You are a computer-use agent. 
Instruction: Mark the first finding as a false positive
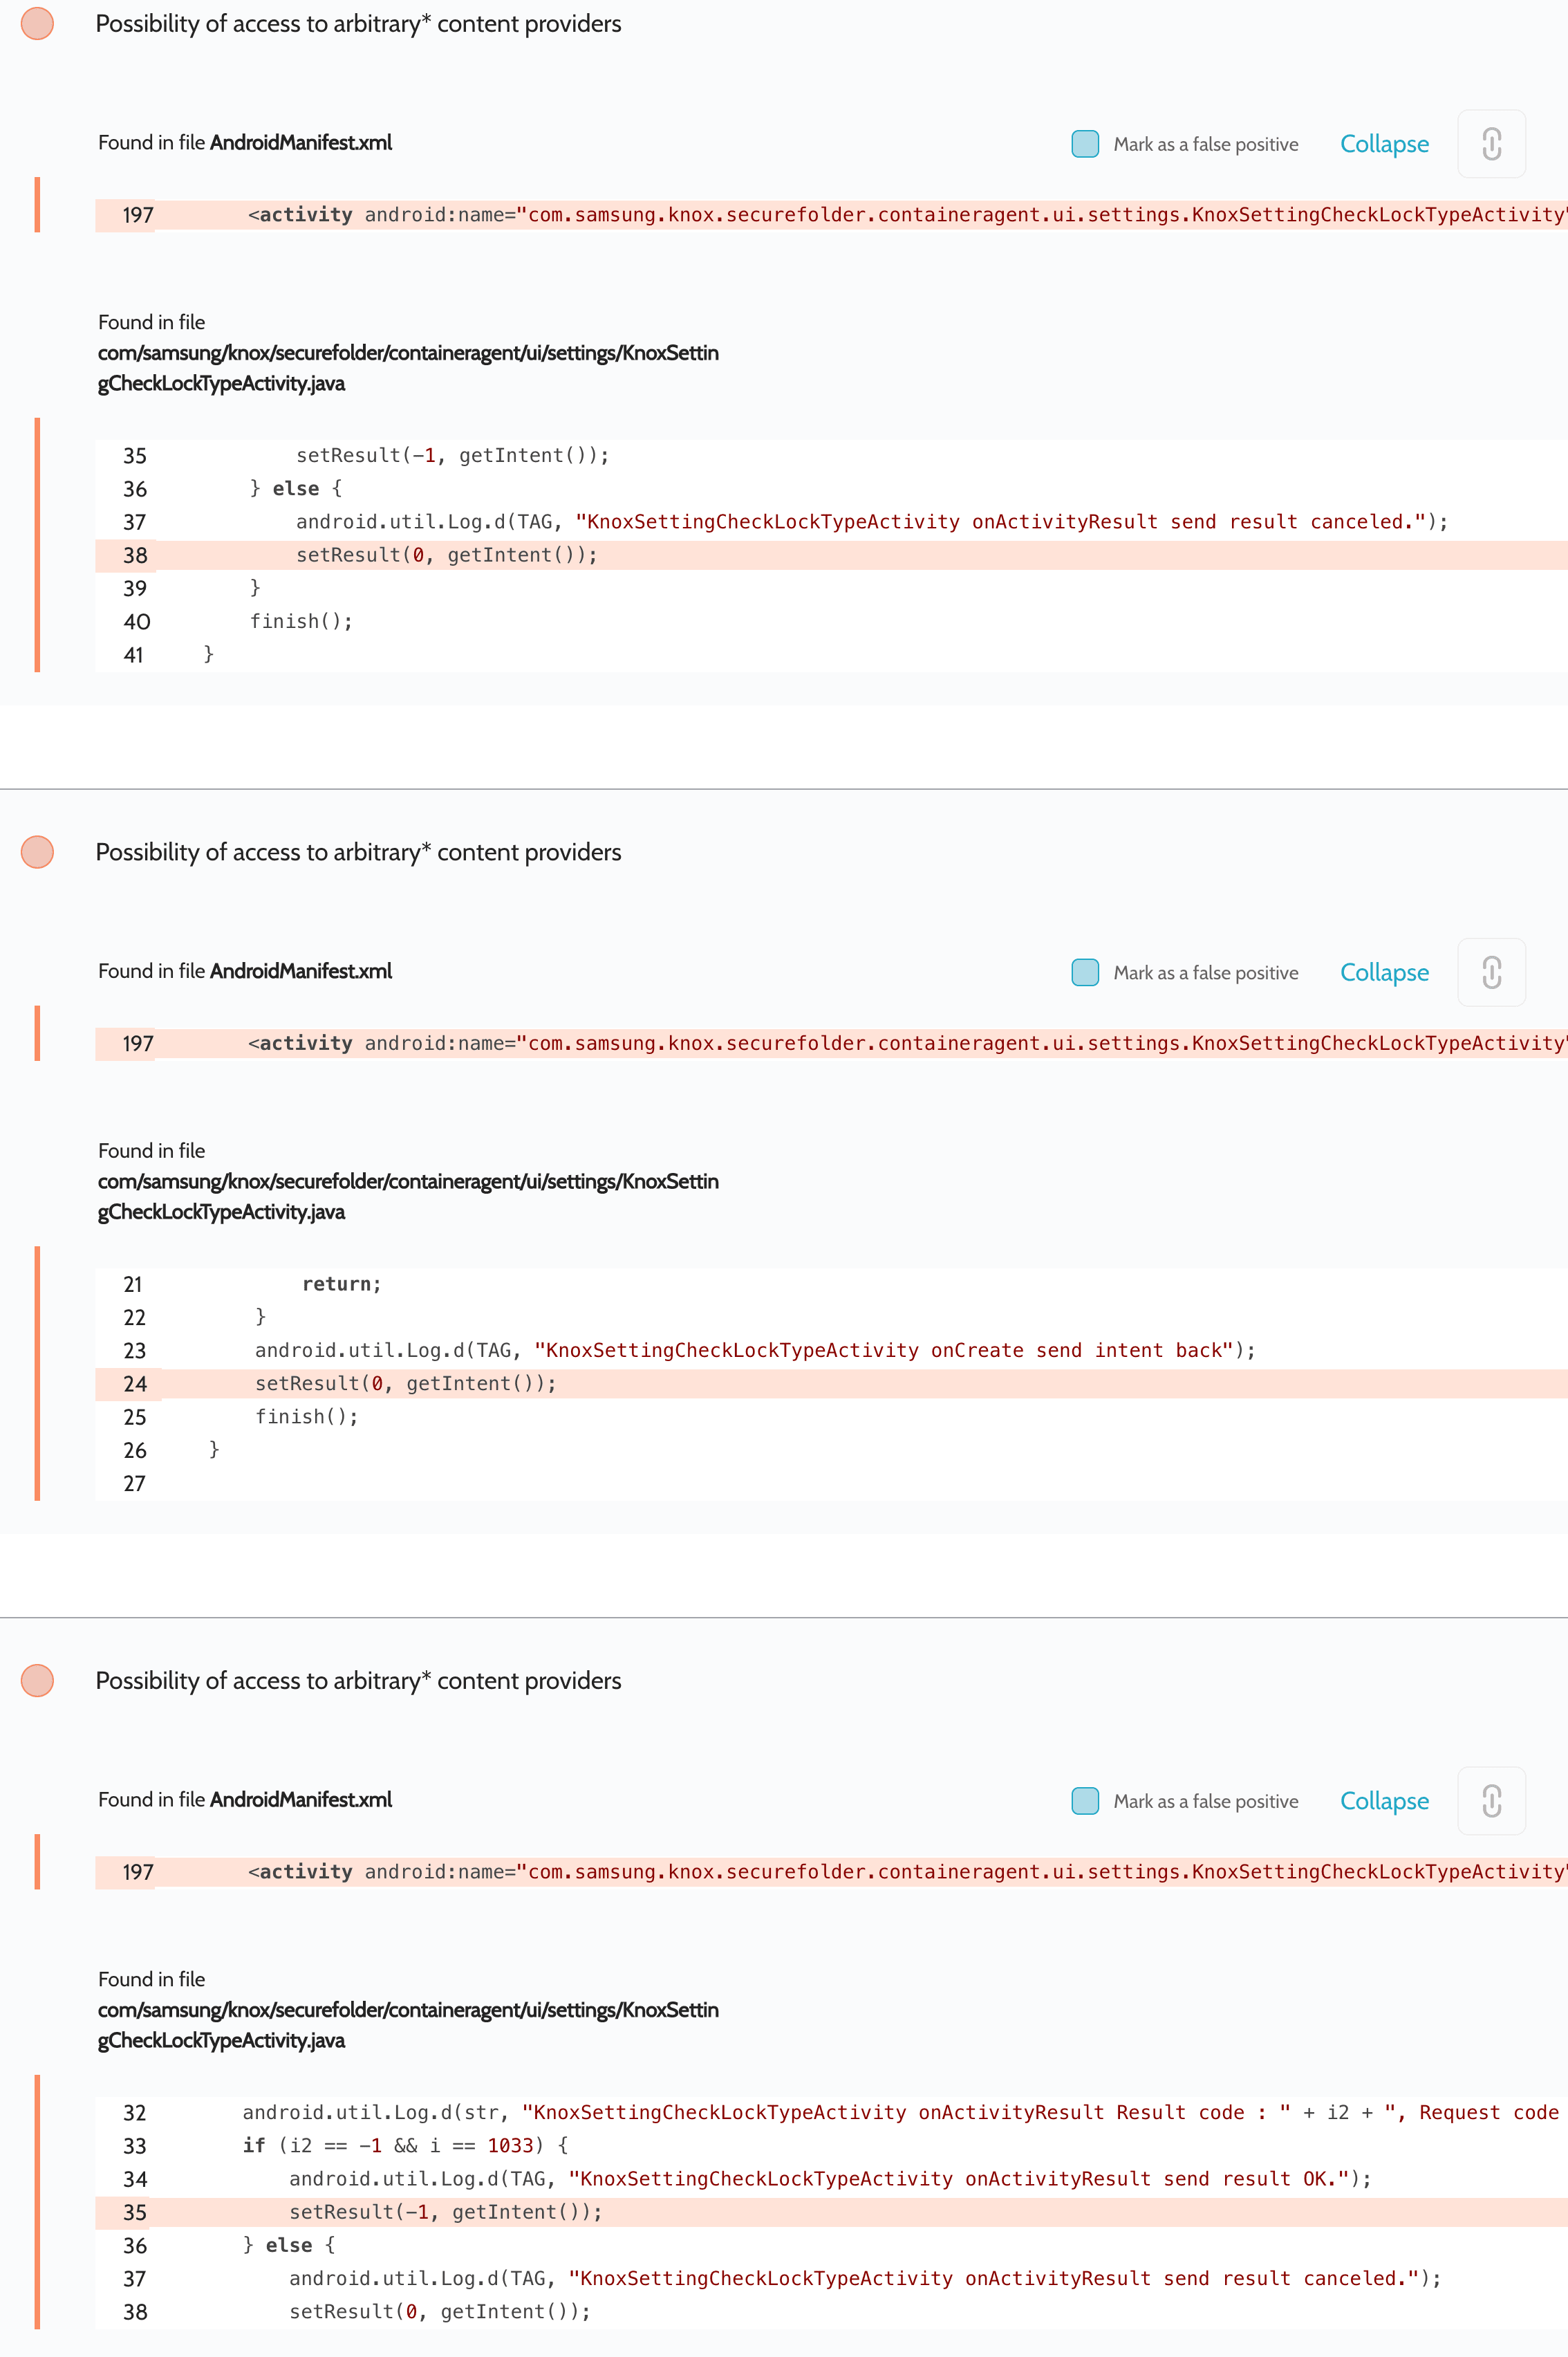pyautogui.click(x=1084, y=144)
